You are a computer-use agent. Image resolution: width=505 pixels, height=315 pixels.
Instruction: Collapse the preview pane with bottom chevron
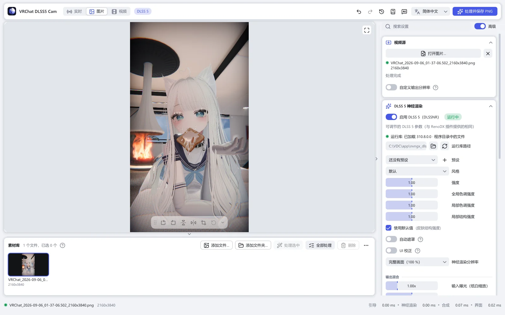189,234
